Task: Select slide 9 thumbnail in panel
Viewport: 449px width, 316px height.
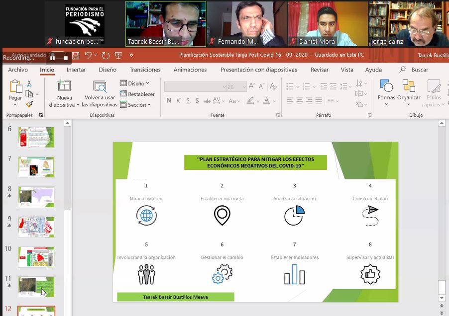Action: (x=36, y=227)
